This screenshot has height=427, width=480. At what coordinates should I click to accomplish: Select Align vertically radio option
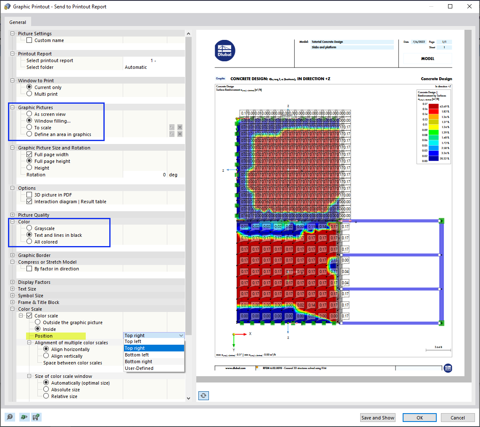pos(46,356)
